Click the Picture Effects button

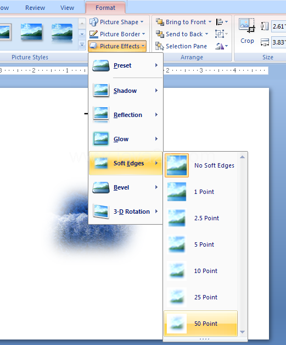pos(117,46)
